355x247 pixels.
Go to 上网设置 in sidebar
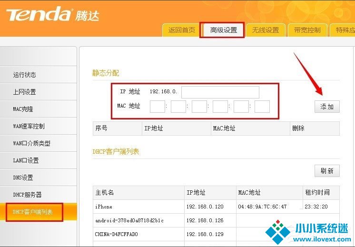(x=39, y=92)
